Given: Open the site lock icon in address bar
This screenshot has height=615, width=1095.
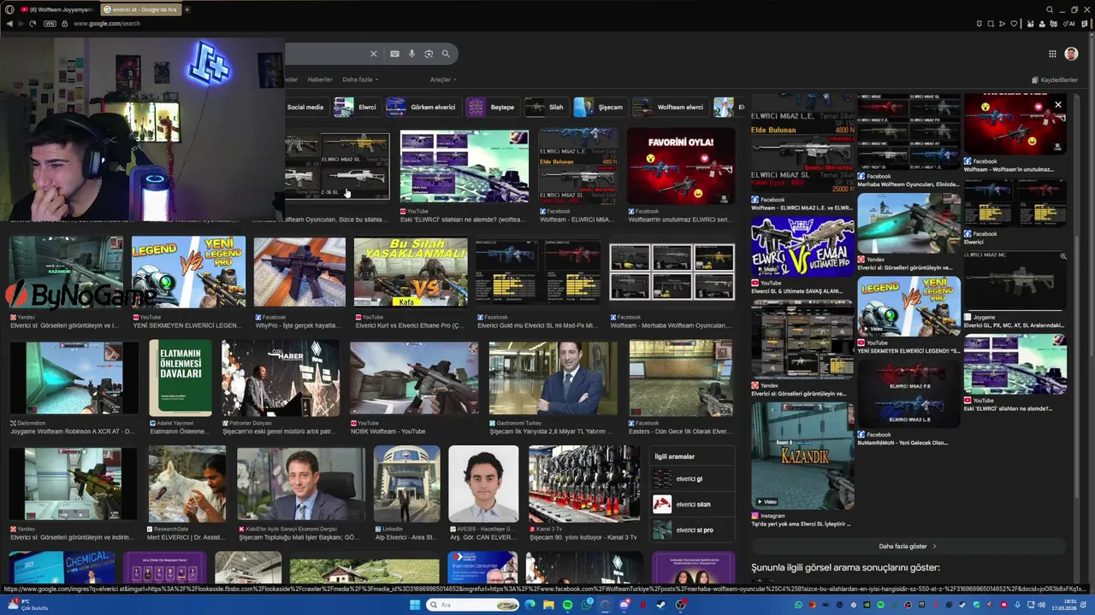Looking at the screenshot, I should pyautogui.click(x=64, y=23).
